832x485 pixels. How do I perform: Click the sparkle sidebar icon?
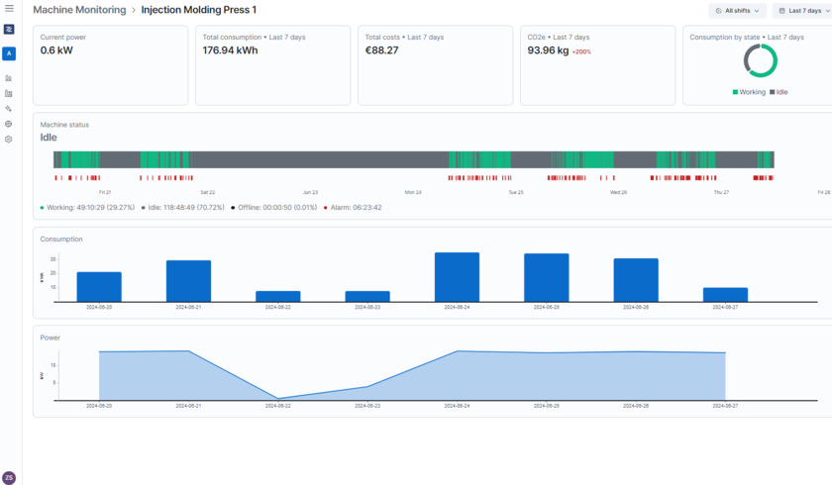[9, 109]
